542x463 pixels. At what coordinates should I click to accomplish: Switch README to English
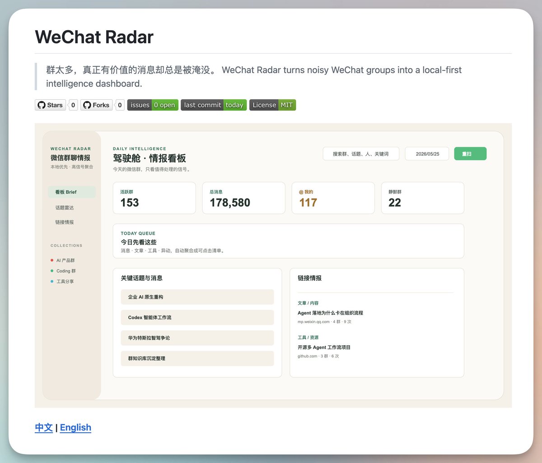75,427
